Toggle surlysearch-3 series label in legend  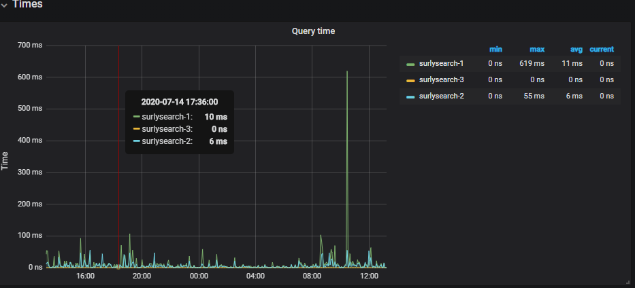(x=441, y=80)
